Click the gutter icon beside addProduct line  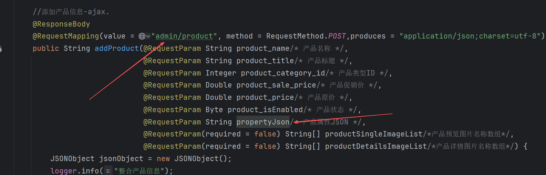[x=1, y=49]
